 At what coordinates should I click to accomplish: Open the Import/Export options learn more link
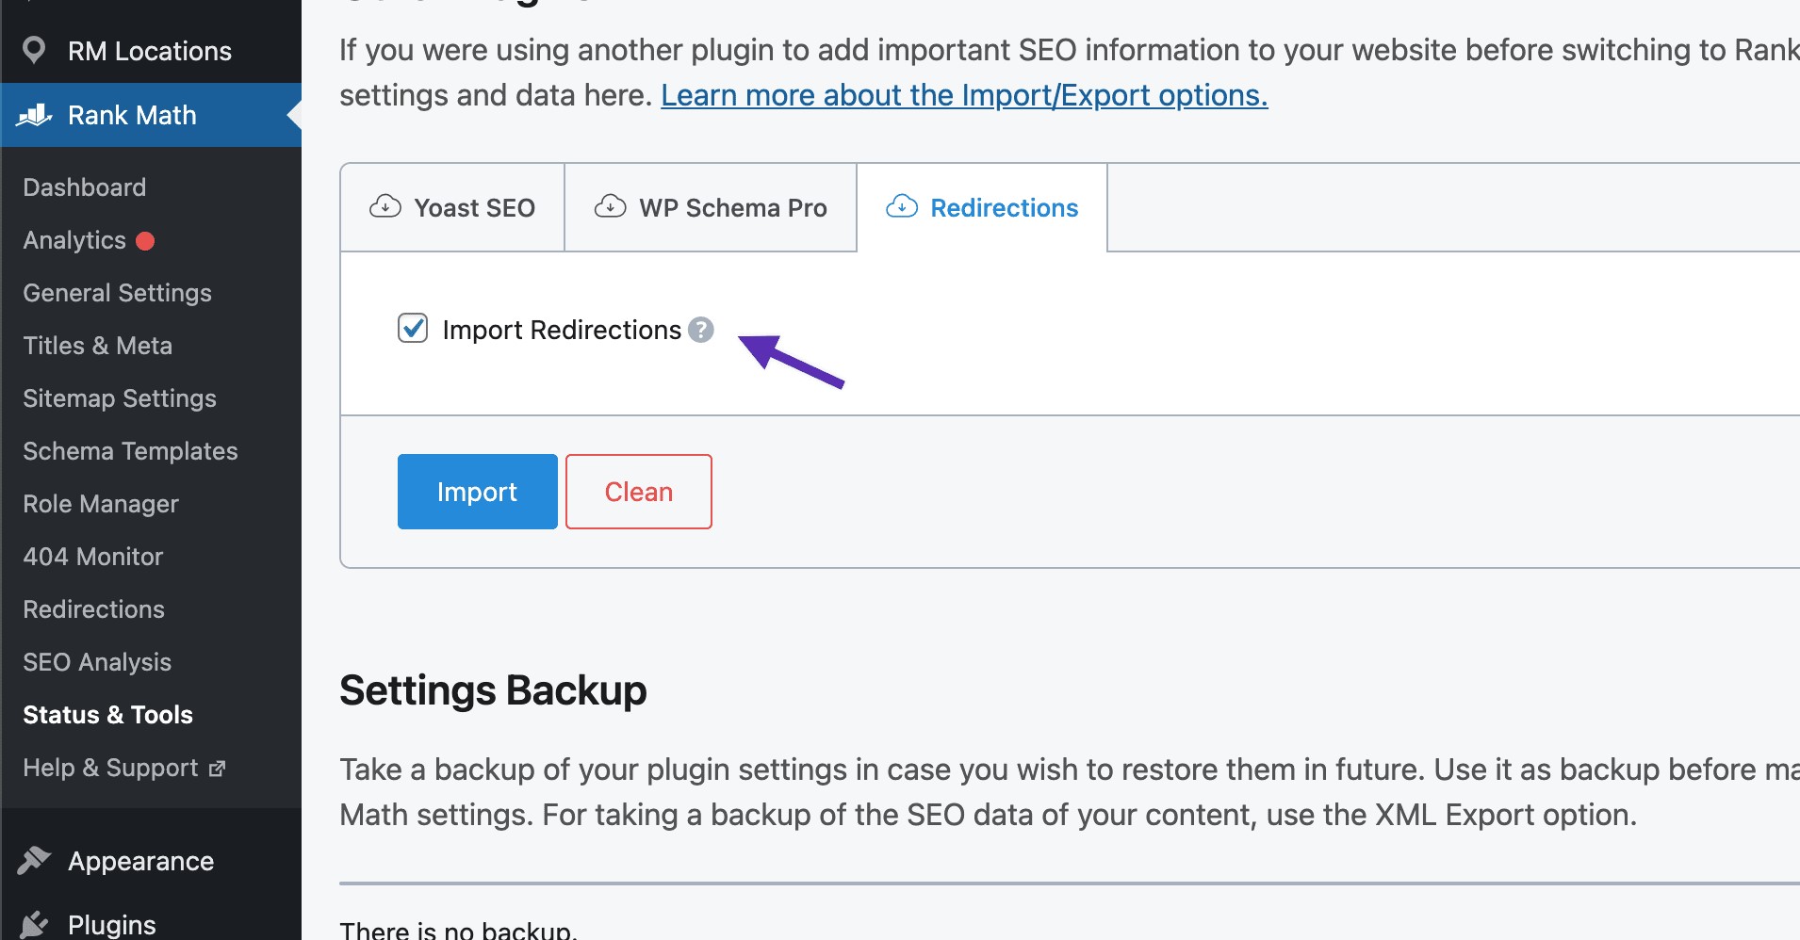[963, 95]
